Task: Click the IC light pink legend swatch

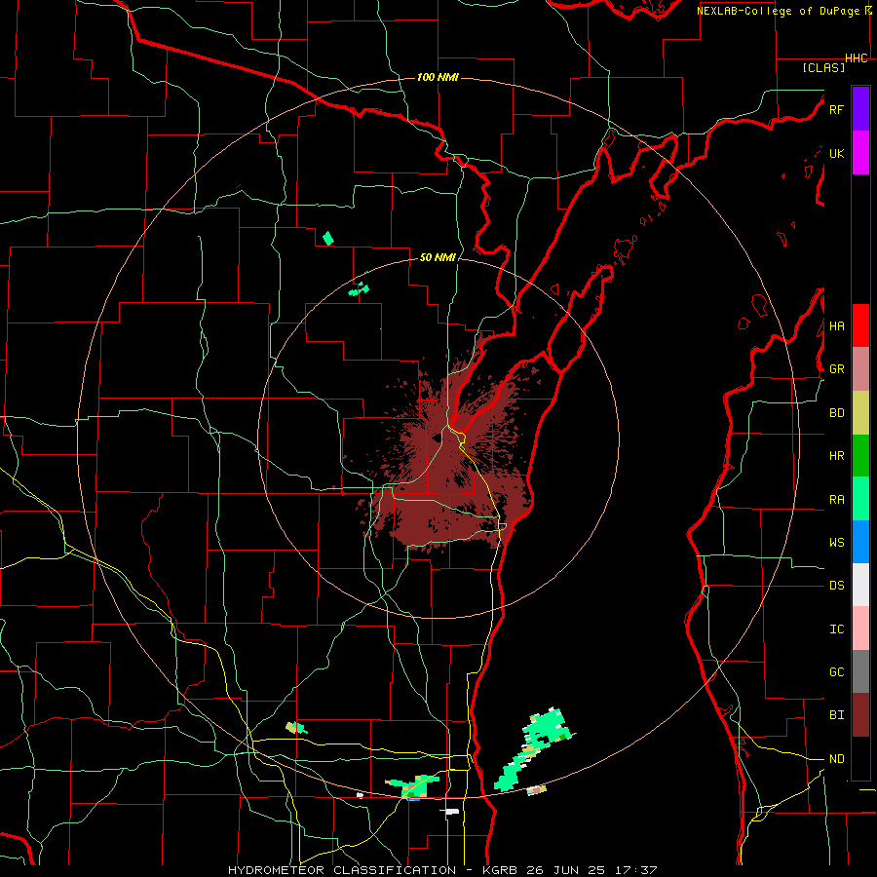Action: [x=860, y=629]
